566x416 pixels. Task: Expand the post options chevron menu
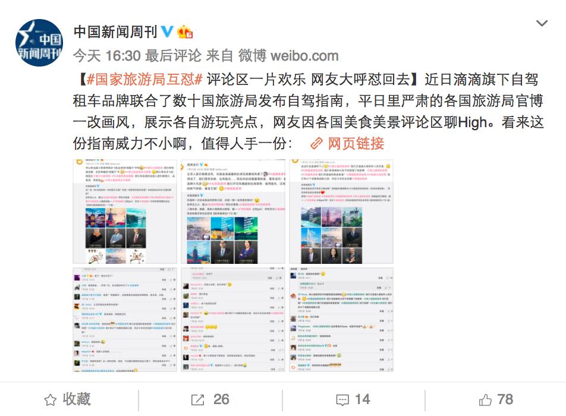[x=542, y=23]
